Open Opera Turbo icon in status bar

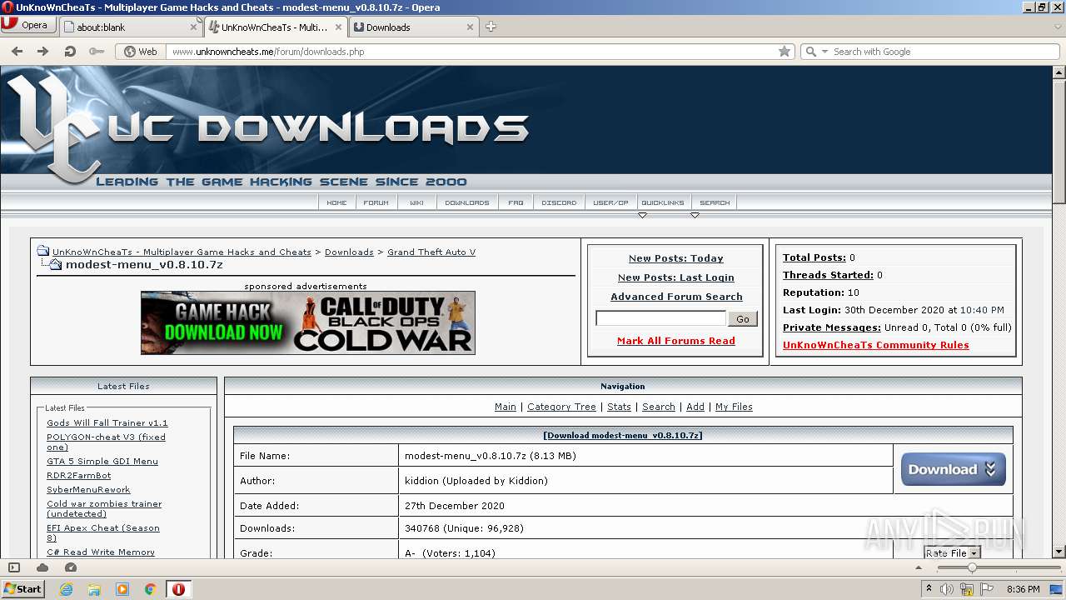[x=71, y=567]
